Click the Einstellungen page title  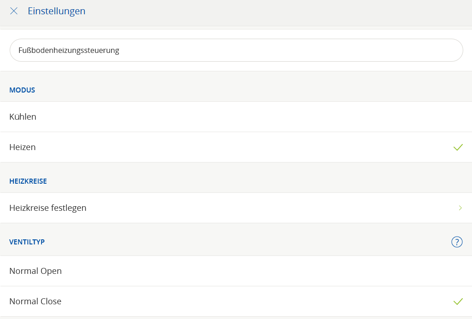pos(56,11)
